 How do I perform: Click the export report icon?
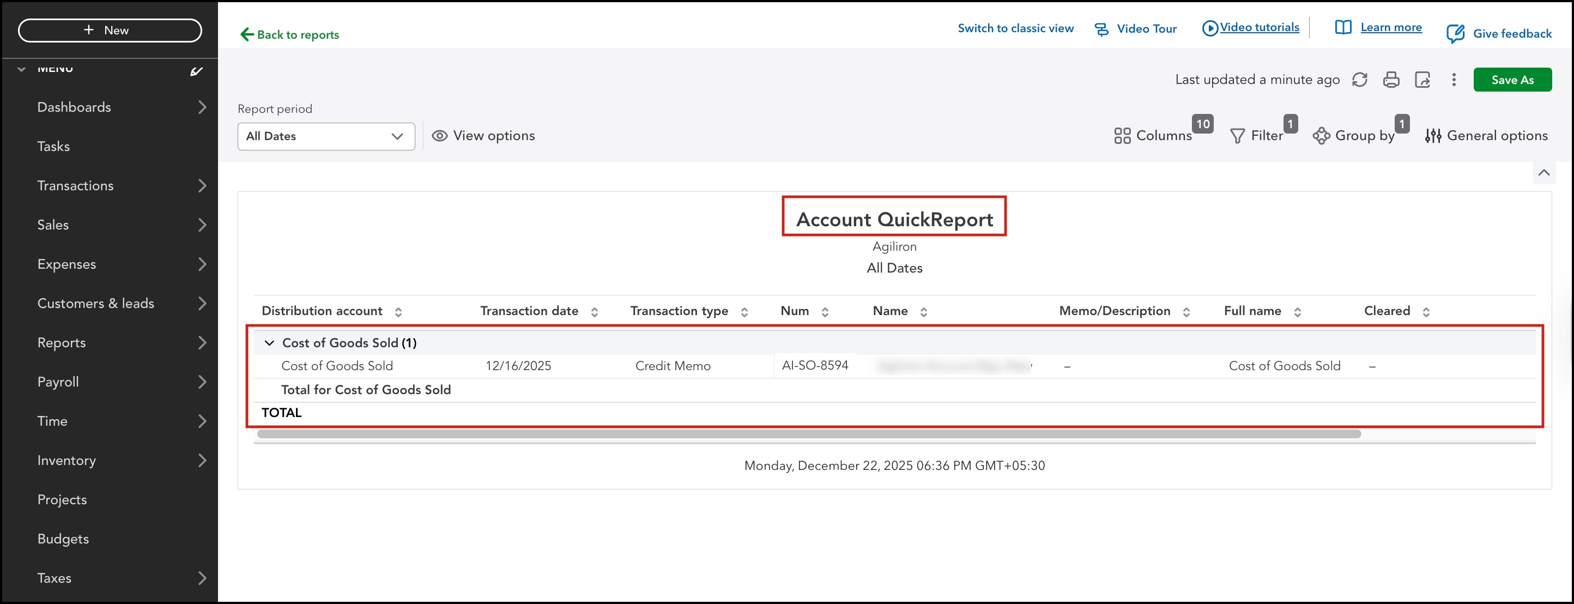coord(1422,80)
